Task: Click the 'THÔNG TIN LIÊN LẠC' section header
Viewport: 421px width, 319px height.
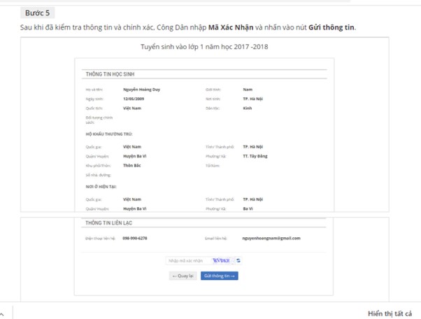Action: click(x=109, y=223)
